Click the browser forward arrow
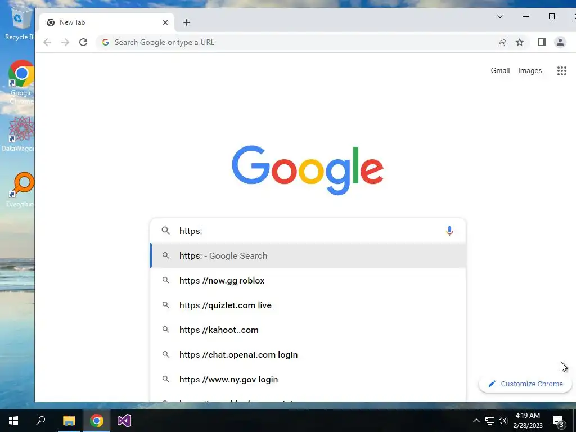This screenshot has width=576, height=432. point(65,42)
